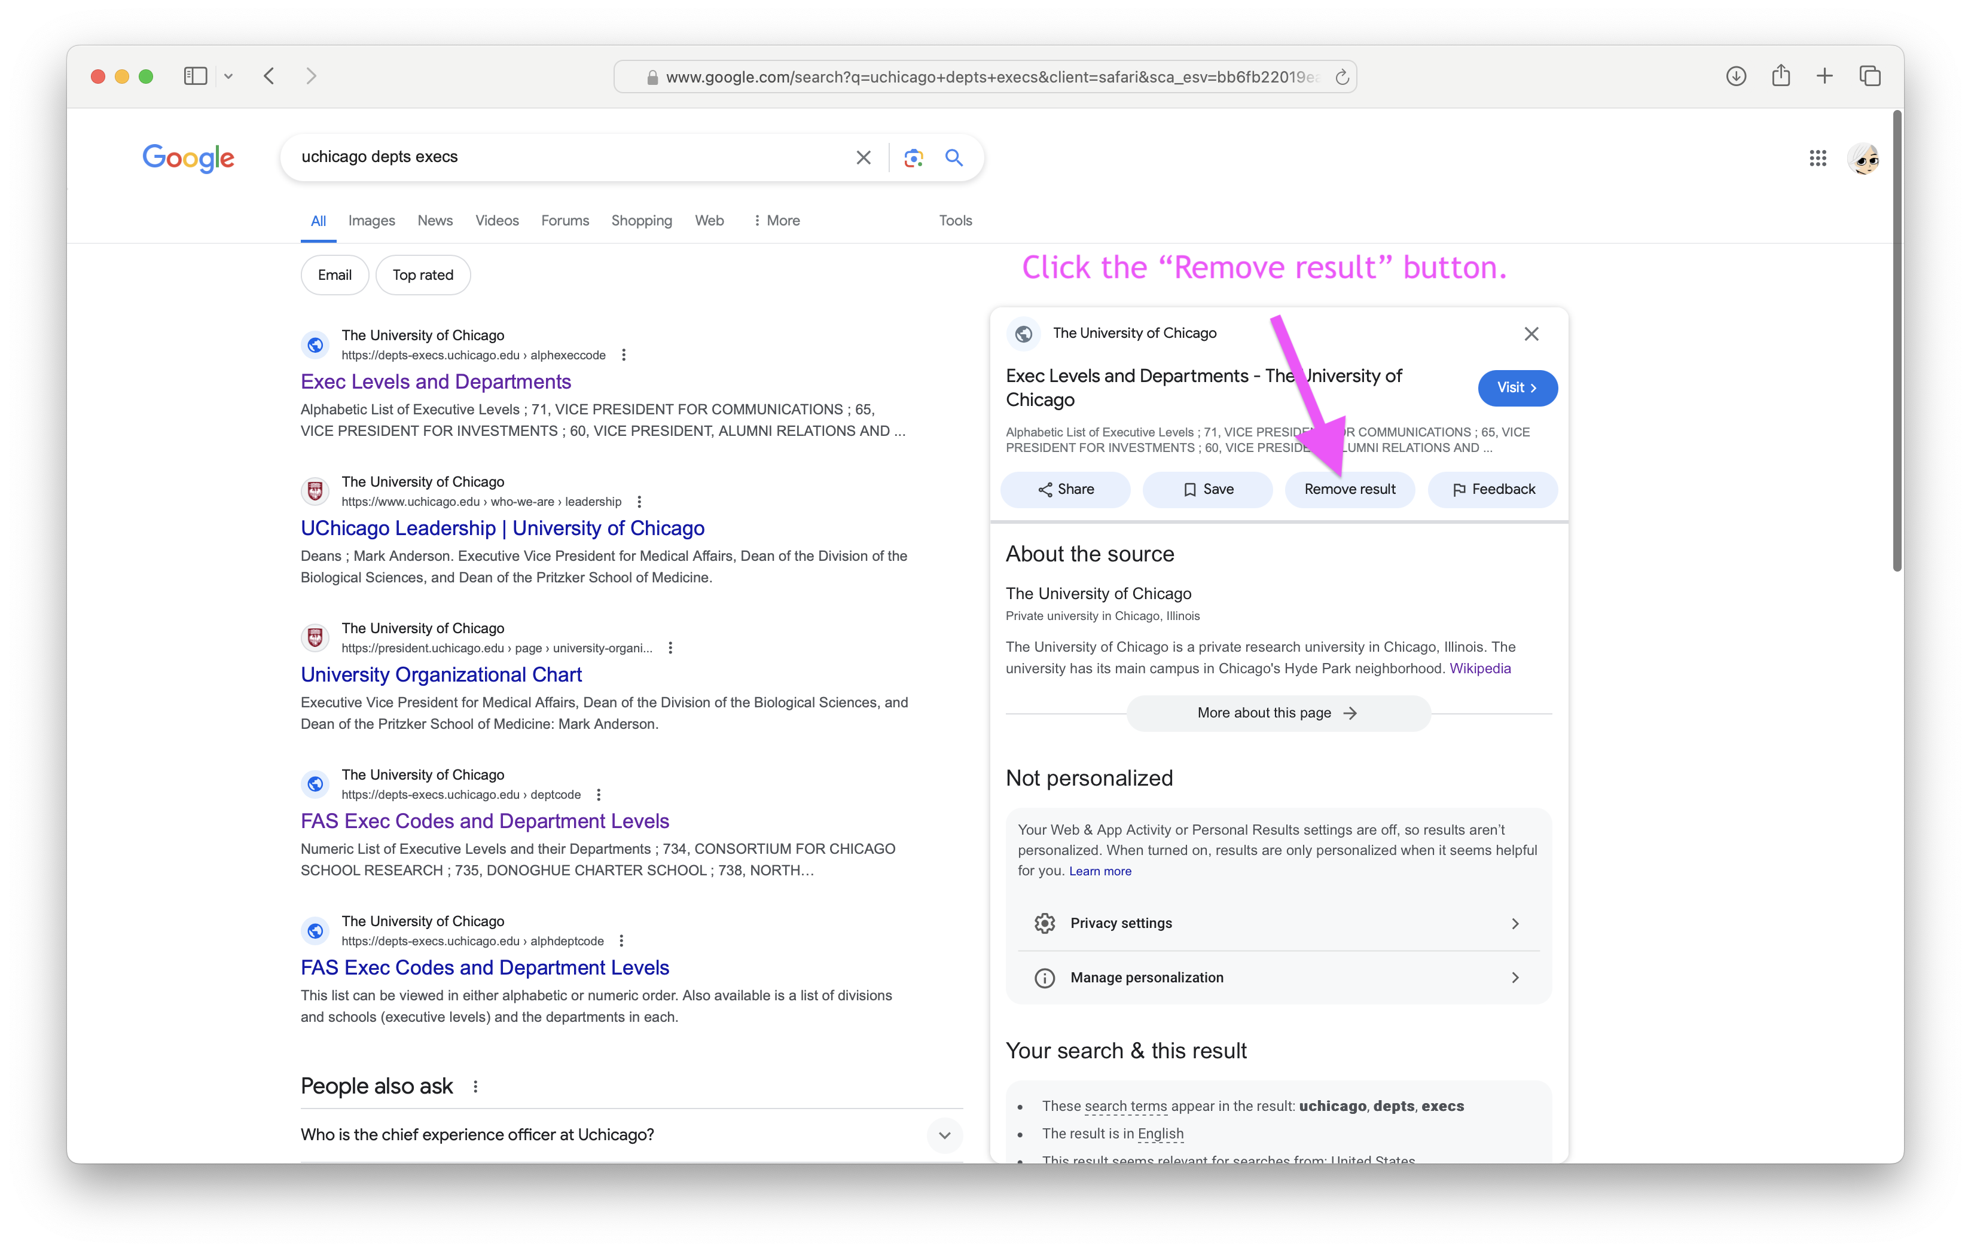Reload the page using refresh icon
This screenshot has height=1252, width=1971.
1341,78
